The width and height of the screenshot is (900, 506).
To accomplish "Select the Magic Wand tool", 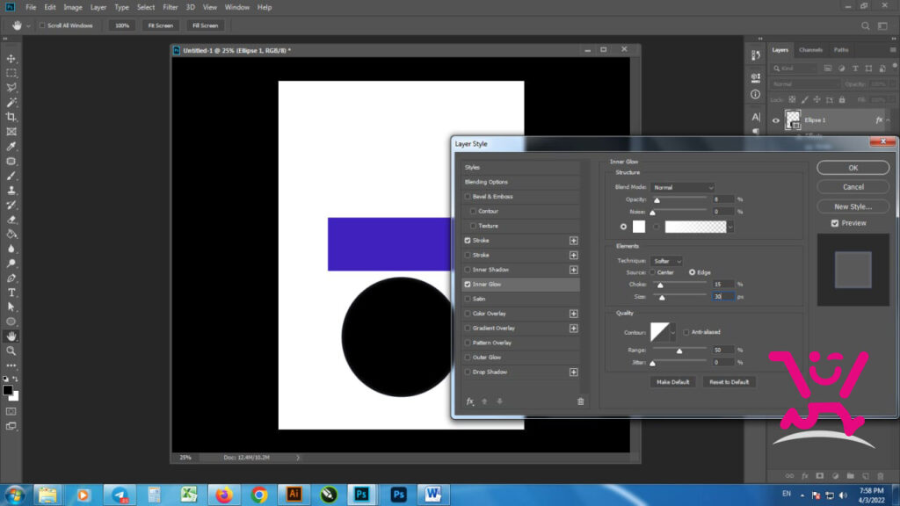I will (11, 102).
